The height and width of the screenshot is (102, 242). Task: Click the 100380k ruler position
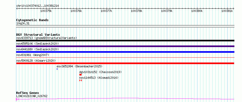tap(197, 11)
